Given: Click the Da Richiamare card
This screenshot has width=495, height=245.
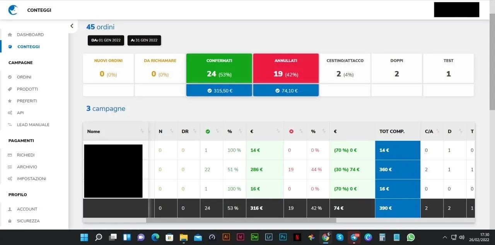Looking at the screenshot, I should pyautogui.click(x=160, y=68).
